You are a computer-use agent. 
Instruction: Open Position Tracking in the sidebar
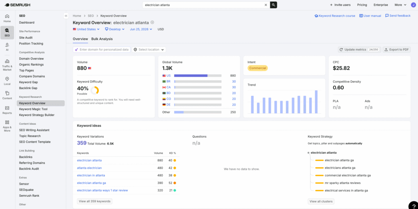pos(31,43)
